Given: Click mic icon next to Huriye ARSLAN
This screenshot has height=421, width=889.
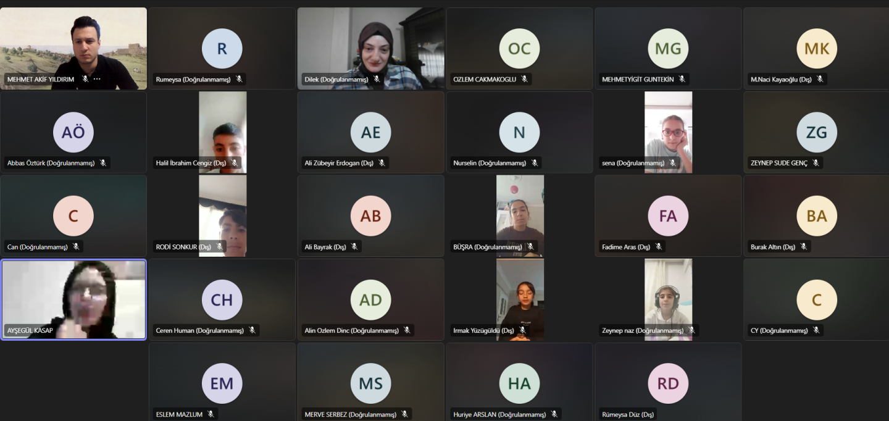Looking at the screenshot, I should click(554, 414).
